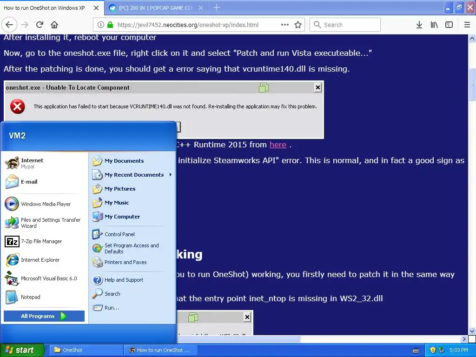
Task: Click the 5:03 PM system clock
Action: click(x=459, y=350)
